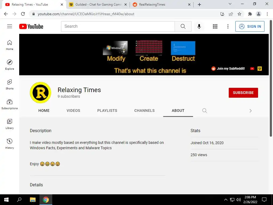Open the tab search dropdown chevron
Viewport: 273px width, 205px height.
(x=230, y=4)
